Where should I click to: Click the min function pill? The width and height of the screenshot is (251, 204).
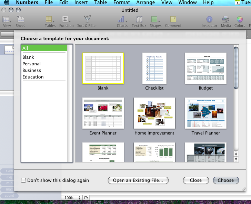coord(9,183)
